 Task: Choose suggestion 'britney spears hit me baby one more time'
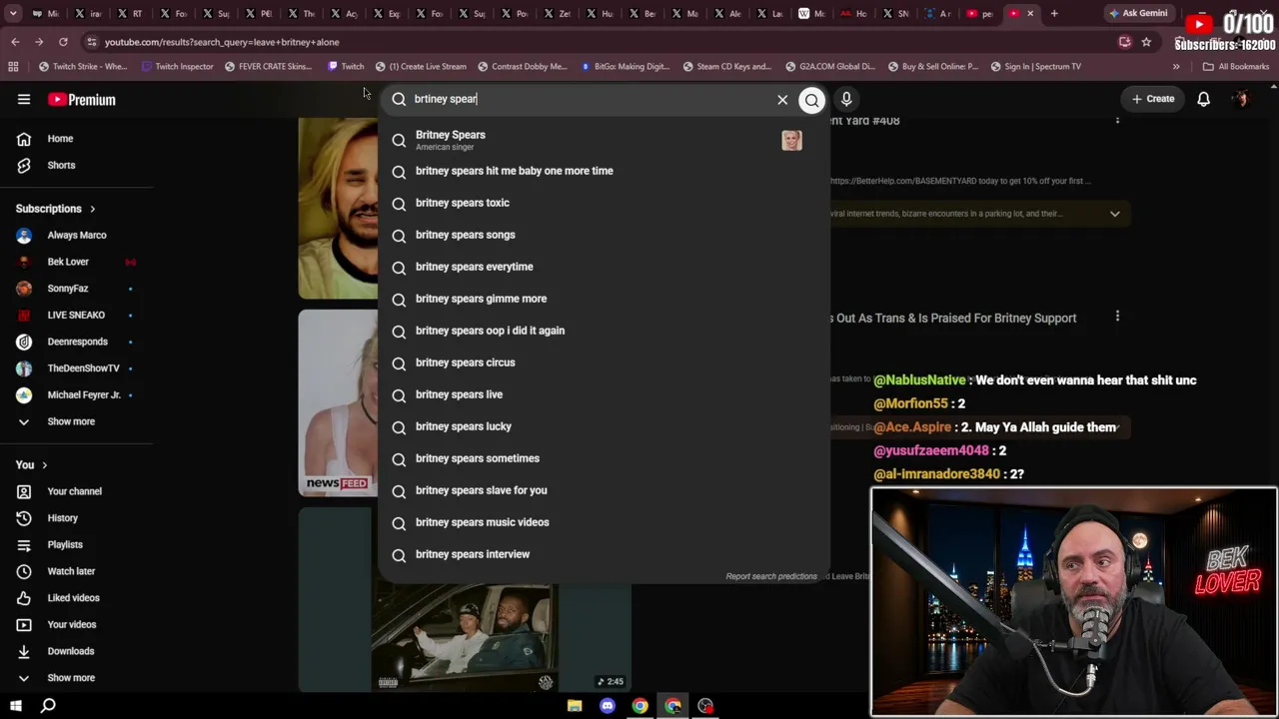click(x=604, y=171)
